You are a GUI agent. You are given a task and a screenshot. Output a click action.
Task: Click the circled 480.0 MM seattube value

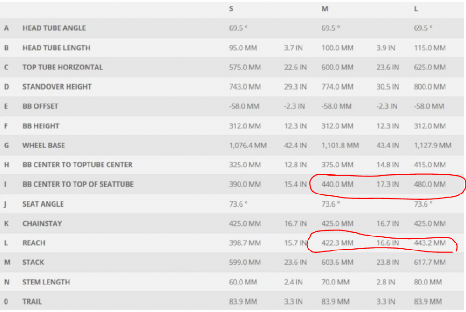pos(430,185)
